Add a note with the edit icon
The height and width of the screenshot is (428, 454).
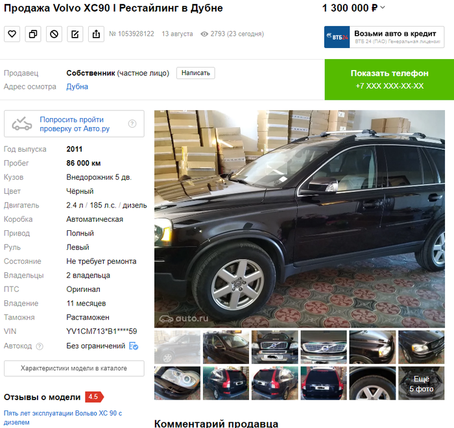(75, 34)
